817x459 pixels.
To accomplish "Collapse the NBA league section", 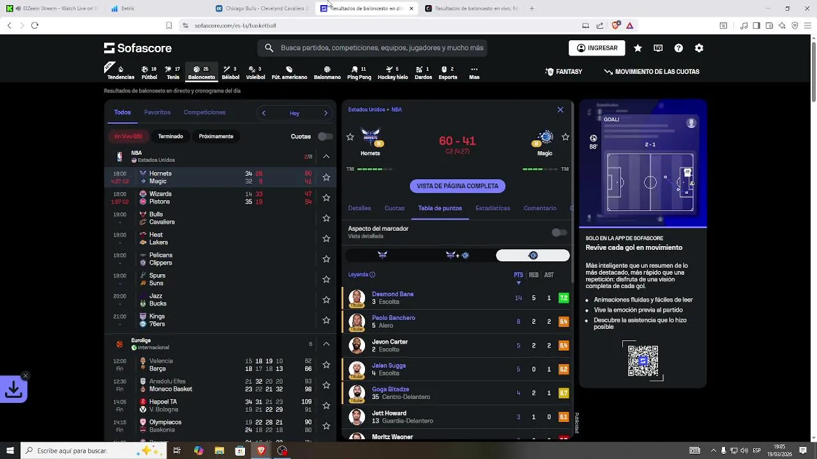I will pyautogui.click(x=326, y=156).
